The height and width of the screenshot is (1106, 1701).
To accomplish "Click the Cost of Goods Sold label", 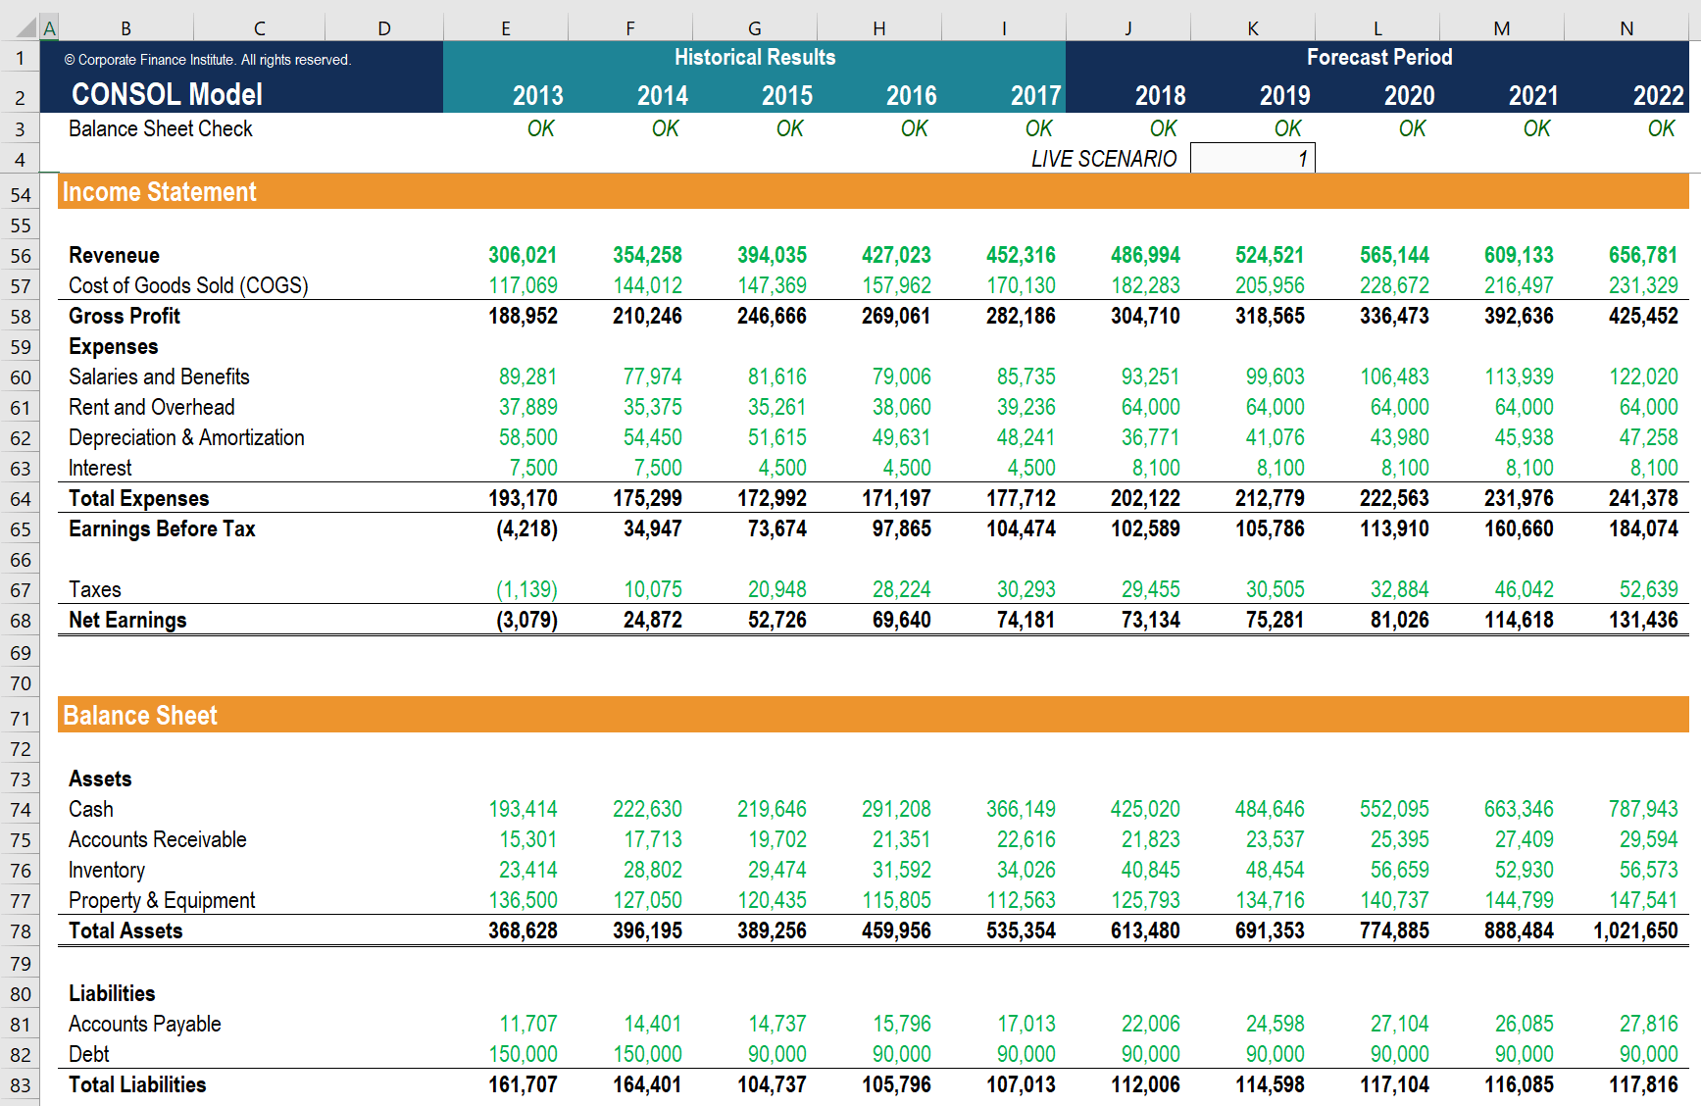I will 188,285.
